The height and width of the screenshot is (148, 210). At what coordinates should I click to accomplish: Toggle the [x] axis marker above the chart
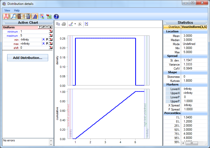tap(86, 23)
